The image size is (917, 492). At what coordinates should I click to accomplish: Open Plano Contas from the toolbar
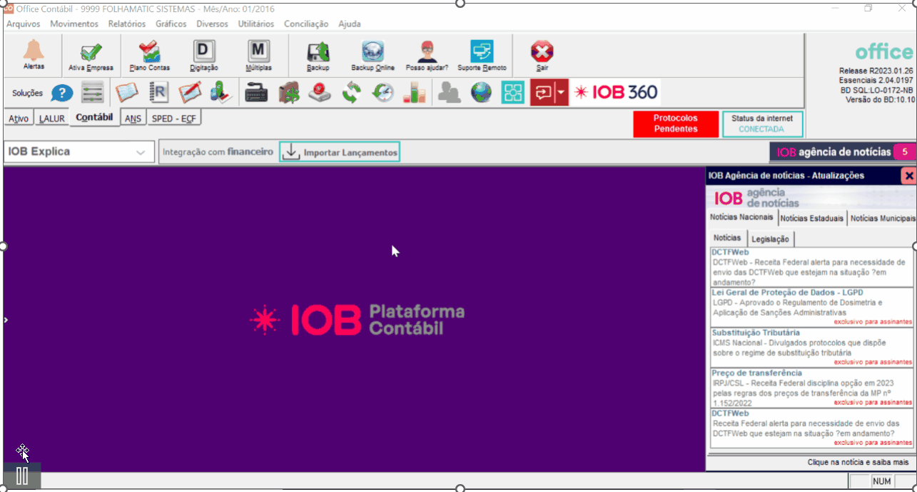point(150,54)
